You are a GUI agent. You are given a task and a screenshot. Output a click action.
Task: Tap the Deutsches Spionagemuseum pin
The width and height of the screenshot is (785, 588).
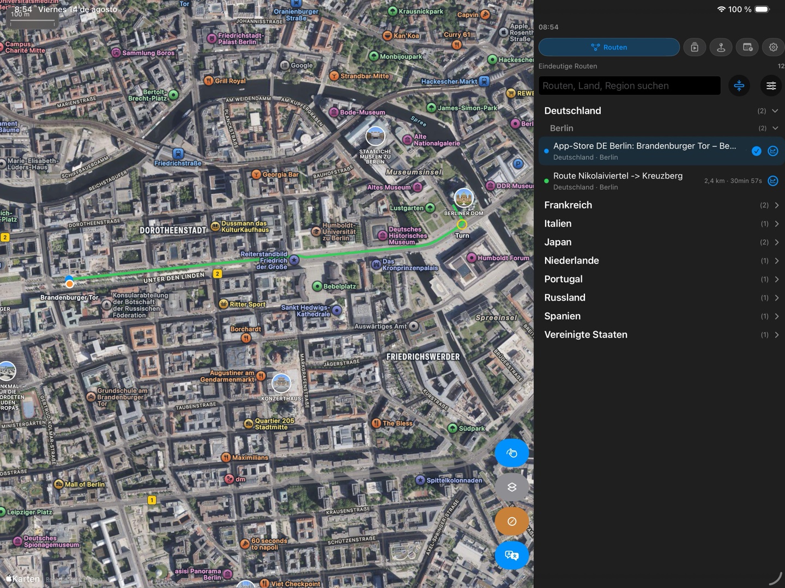click(17, 541)
